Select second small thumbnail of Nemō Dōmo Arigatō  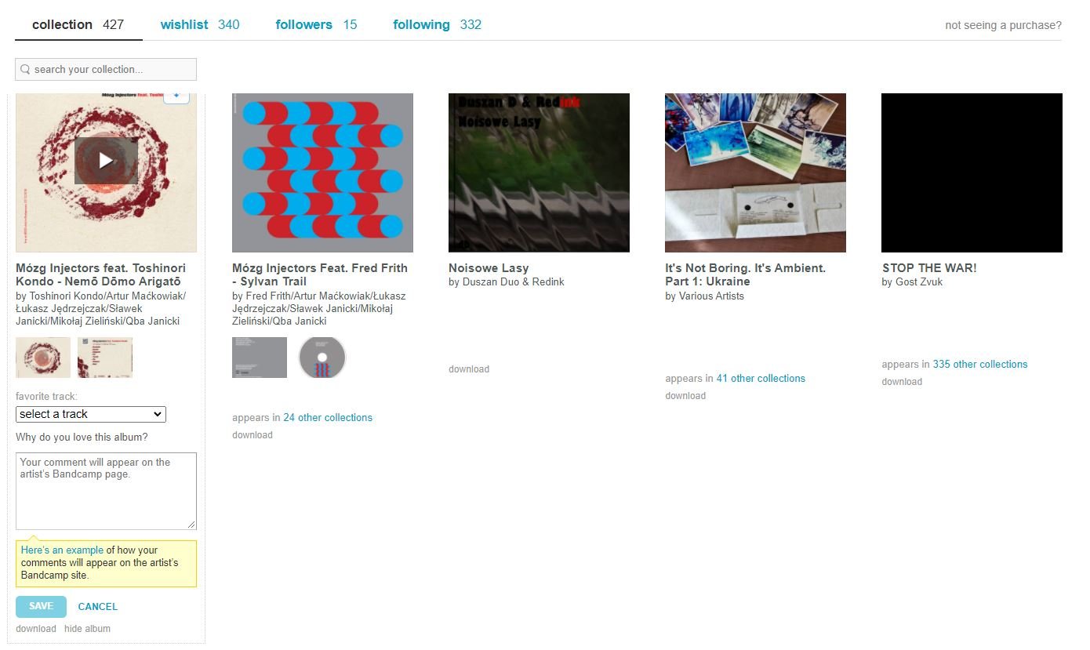click(105, 358)
